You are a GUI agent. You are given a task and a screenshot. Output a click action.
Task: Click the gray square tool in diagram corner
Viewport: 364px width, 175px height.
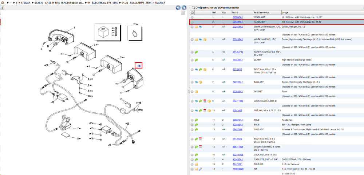[x=183, y=13]
